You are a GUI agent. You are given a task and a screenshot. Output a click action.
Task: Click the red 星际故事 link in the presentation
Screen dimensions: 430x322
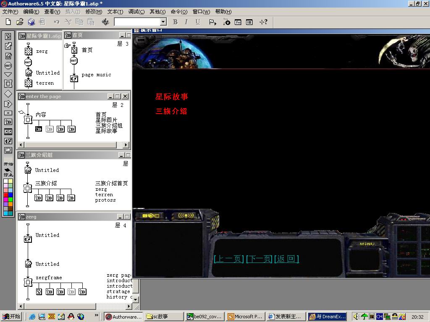[x=172, y=96]
